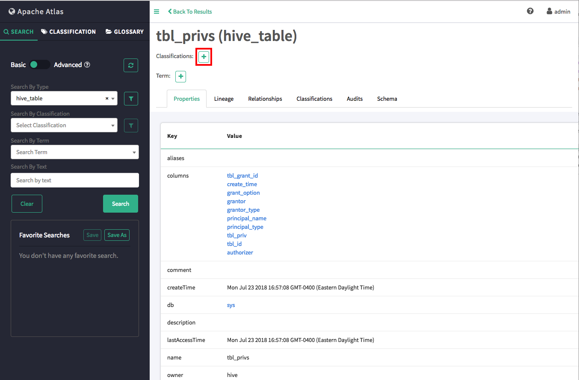This screenshot has width=579, height=380.
Task: Open the admin user menu
Action: [558, 12]
